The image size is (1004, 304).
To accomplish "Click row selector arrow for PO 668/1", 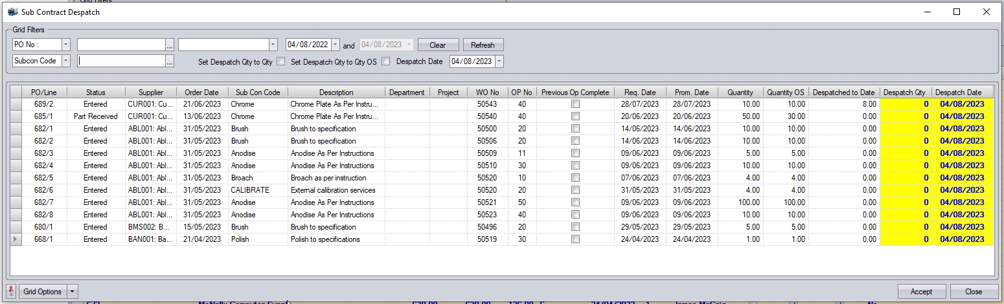I will tap(16, 239).
